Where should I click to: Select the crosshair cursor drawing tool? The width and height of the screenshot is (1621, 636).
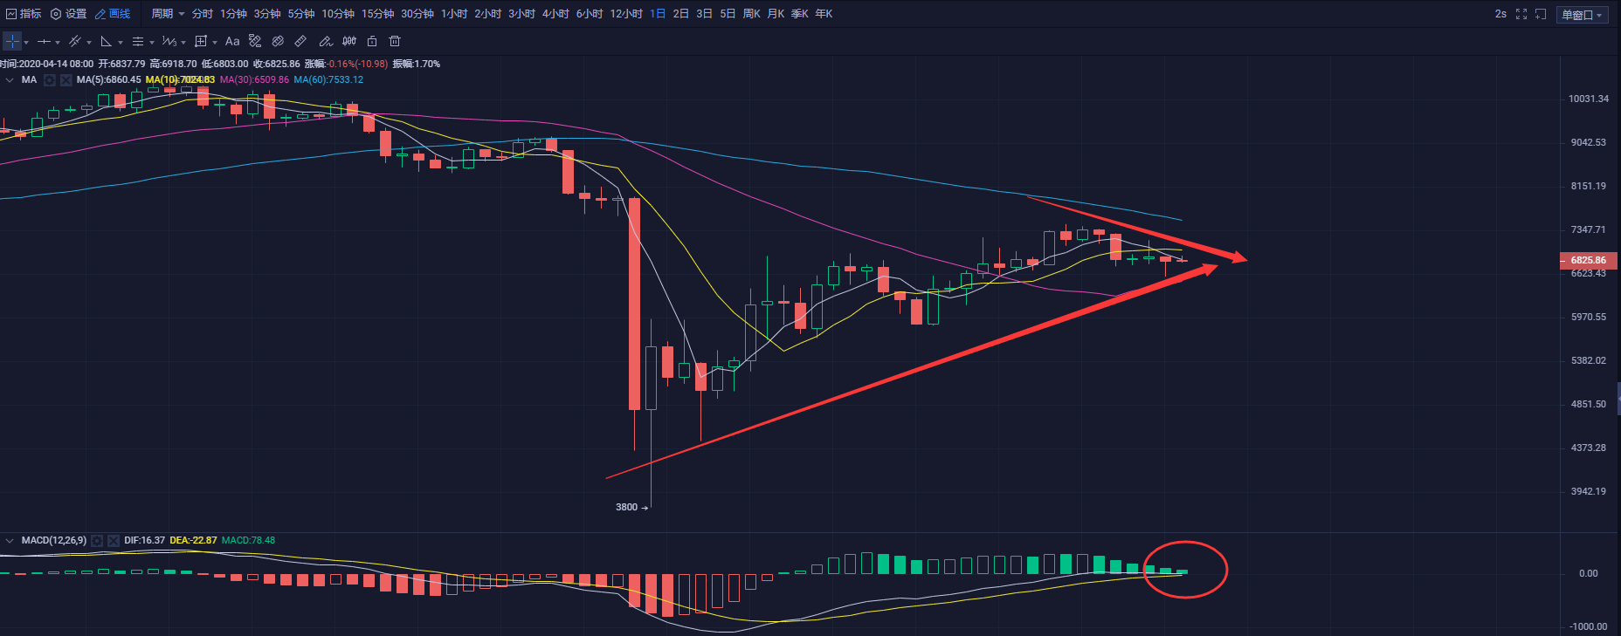[12, 41]
